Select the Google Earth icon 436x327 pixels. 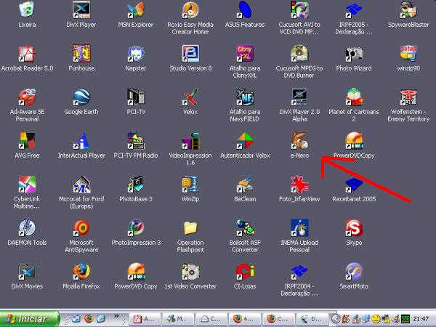(81, 97)
